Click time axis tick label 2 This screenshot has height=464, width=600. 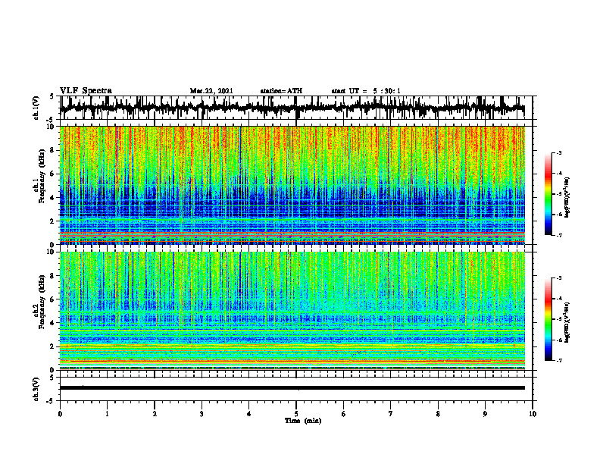pyautogui.click(x=155, y=414)
